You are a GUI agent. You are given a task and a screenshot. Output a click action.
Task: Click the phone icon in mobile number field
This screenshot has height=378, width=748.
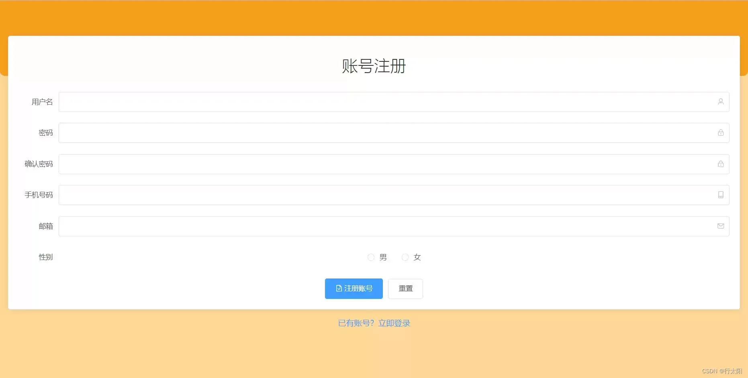pos(721,195)
